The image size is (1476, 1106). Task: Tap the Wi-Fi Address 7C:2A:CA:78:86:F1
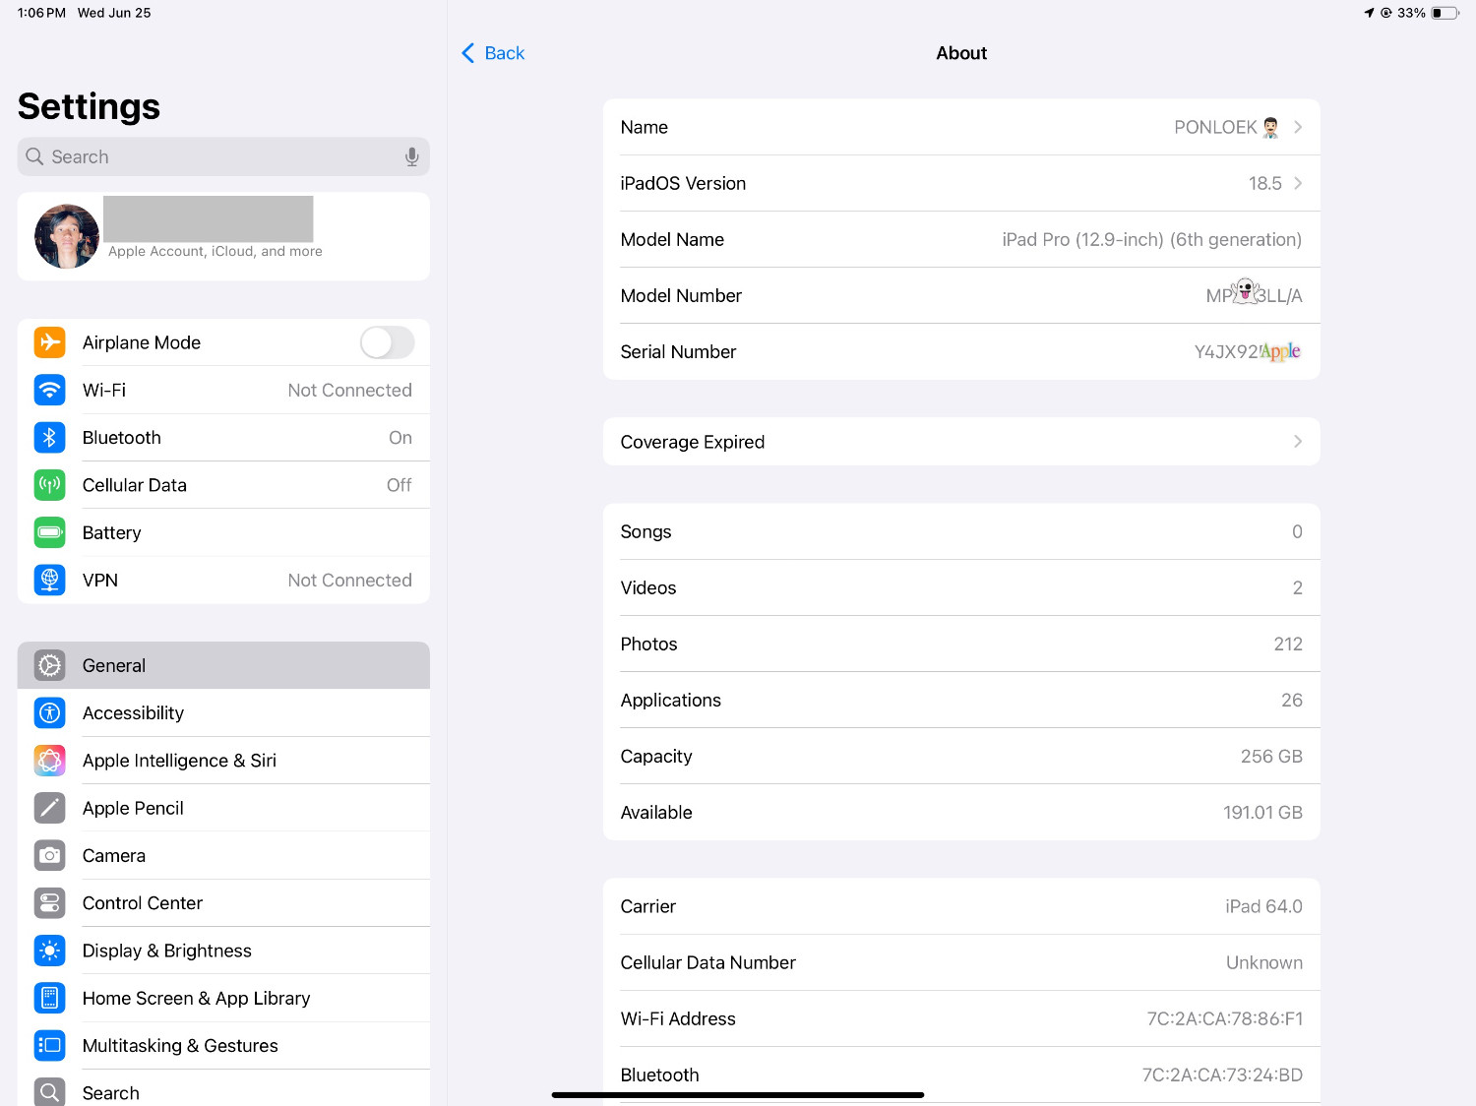pos(1224,1018)
